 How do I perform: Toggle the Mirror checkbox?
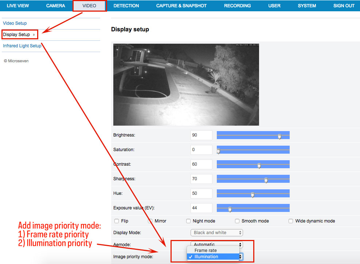[x=150, y=221]
